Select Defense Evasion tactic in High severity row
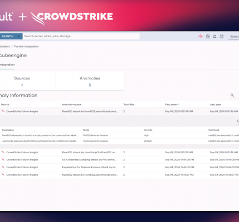The width and height of the screenshot is (239, 222). tap(95, 135)
